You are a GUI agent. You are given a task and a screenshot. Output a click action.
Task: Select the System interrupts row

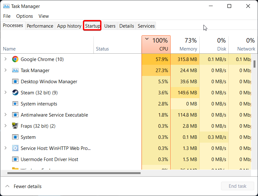pos(39,104)
